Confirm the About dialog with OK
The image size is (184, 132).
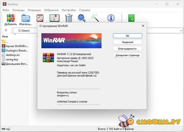pos(127,36)
